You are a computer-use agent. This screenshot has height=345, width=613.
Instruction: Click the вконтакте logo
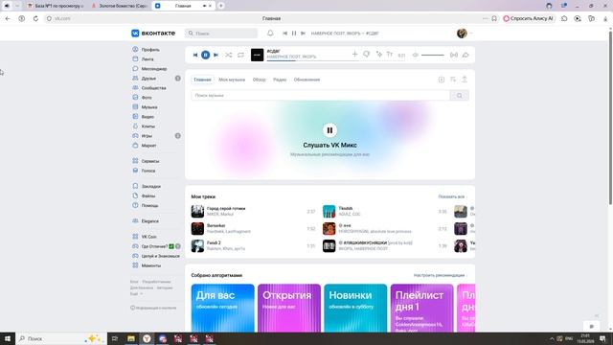pos(153,34)
